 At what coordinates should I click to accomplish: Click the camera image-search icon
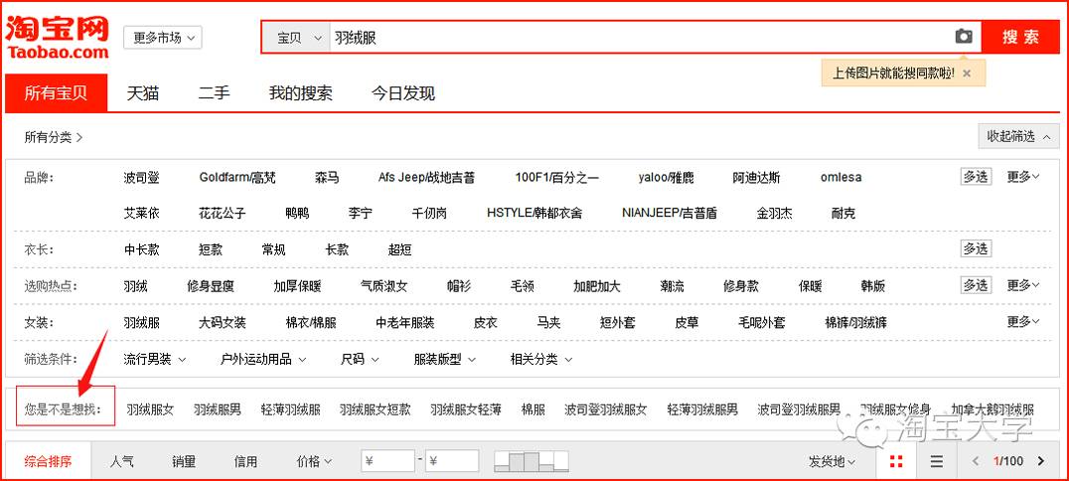coord(964,37)
